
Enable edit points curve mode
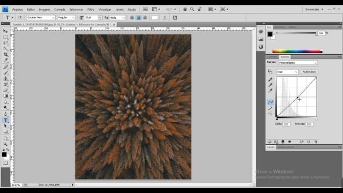(270, 102)
